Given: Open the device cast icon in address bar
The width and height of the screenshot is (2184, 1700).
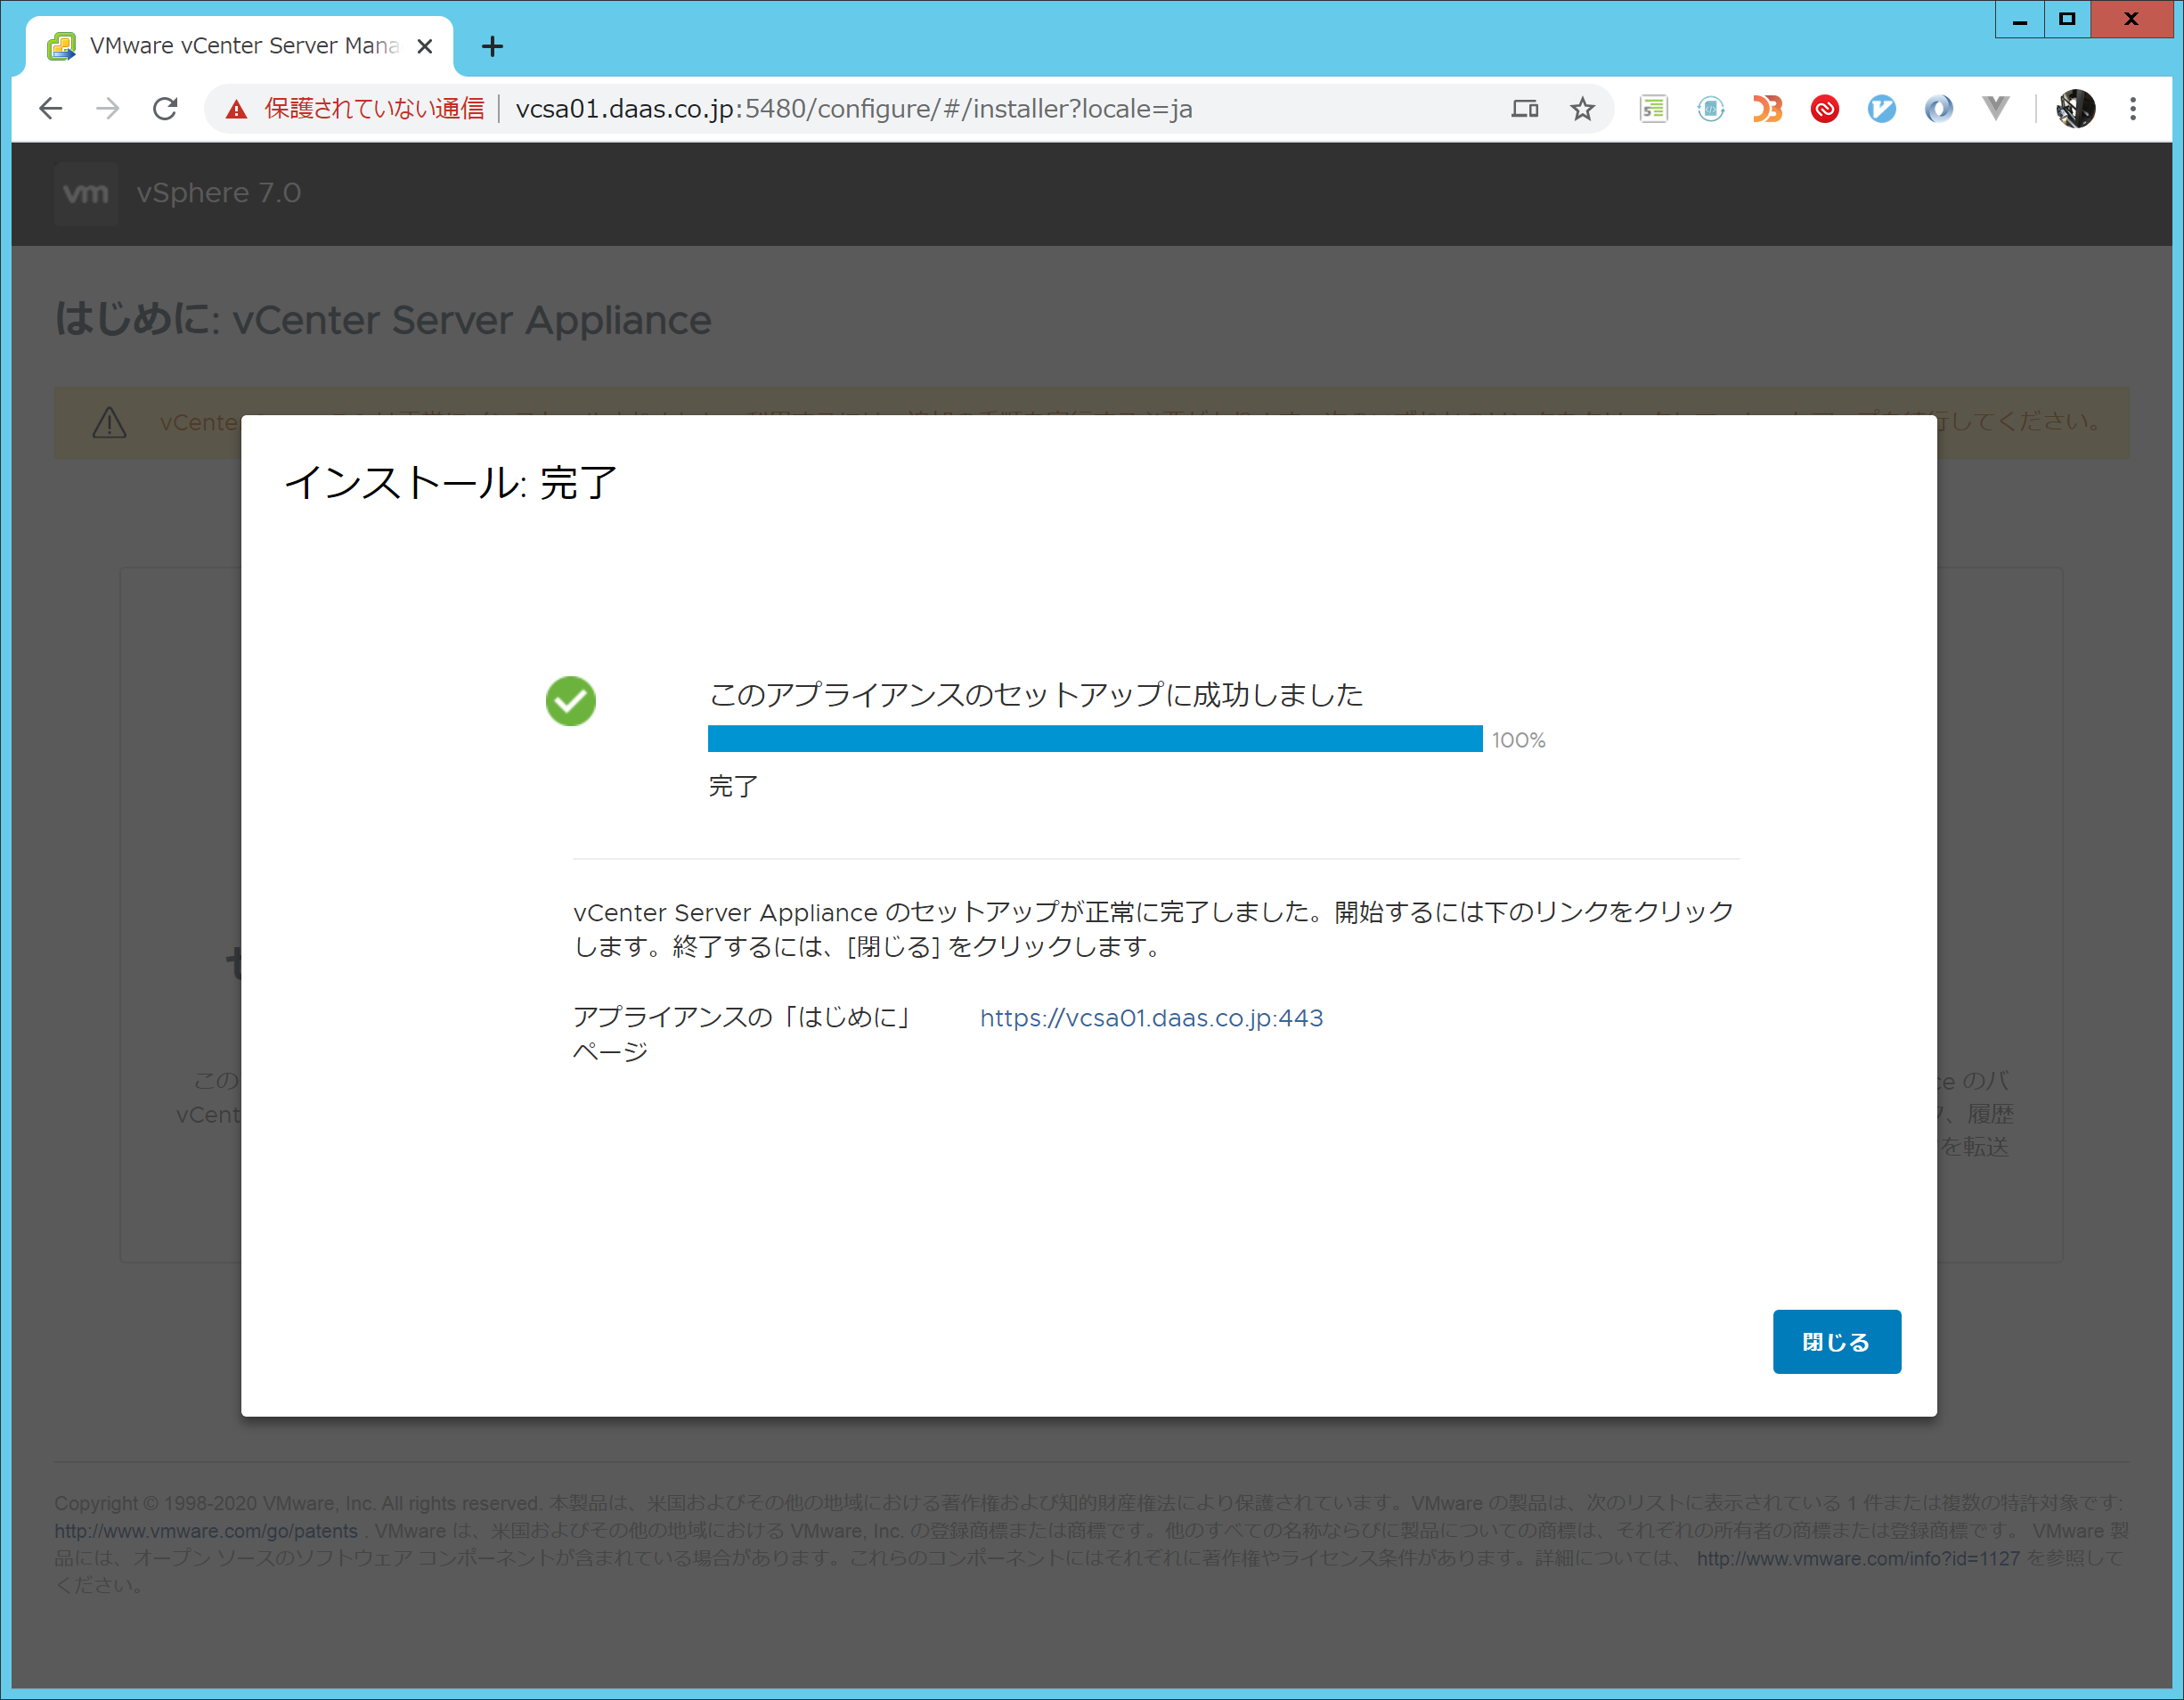Looking at the screenshot, I should pos(1524,108).
